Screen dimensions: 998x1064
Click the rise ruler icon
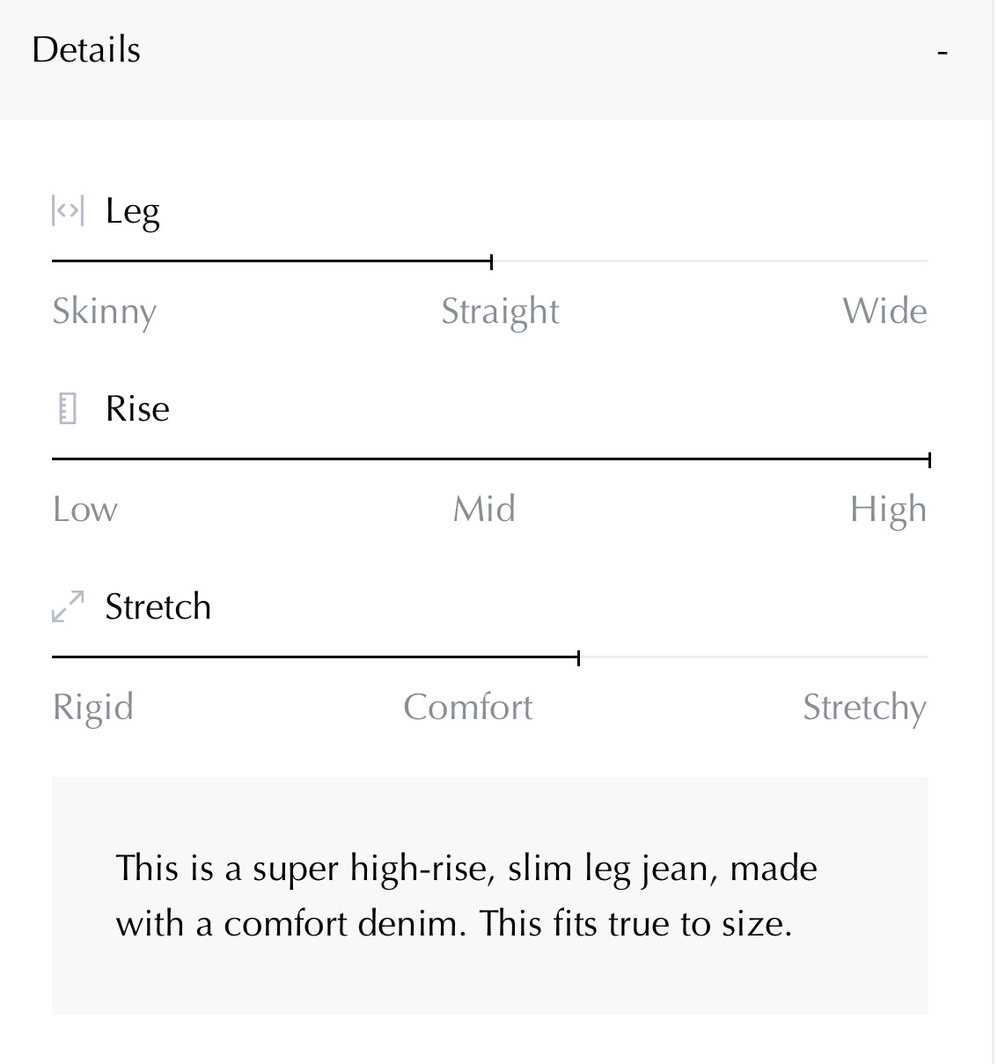(x=68, y=408)
